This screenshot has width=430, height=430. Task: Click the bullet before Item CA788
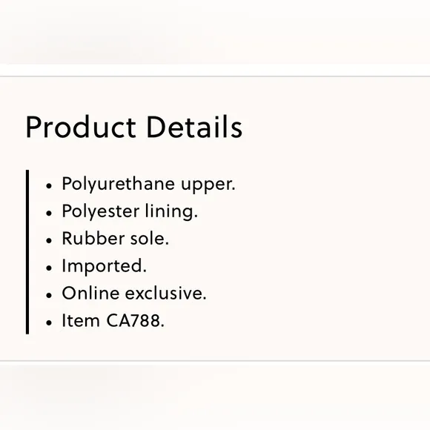pyautogui.click(x=49, y=322)
